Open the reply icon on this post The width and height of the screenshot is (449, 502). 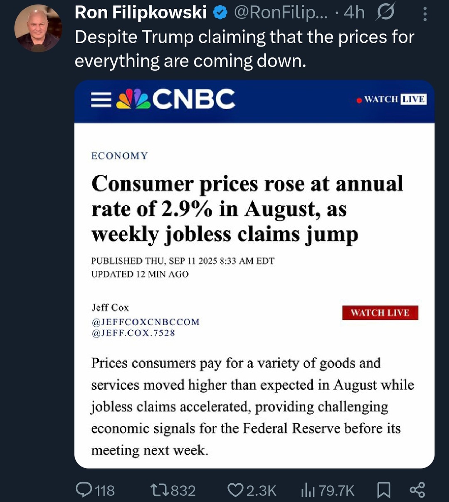coord(85,490)
